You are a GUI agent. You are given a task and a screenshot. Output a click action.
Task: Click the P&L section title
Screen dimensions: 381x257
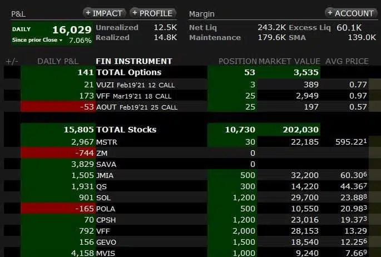click(18, 14)
